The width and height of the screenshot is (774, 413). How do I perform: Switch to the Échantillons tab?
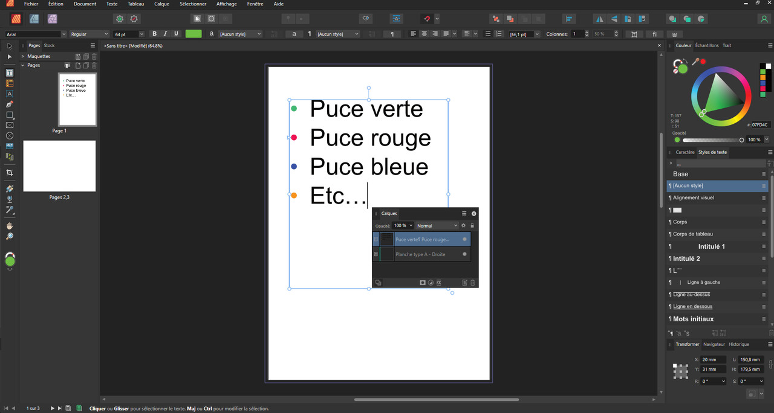(707, 45)
